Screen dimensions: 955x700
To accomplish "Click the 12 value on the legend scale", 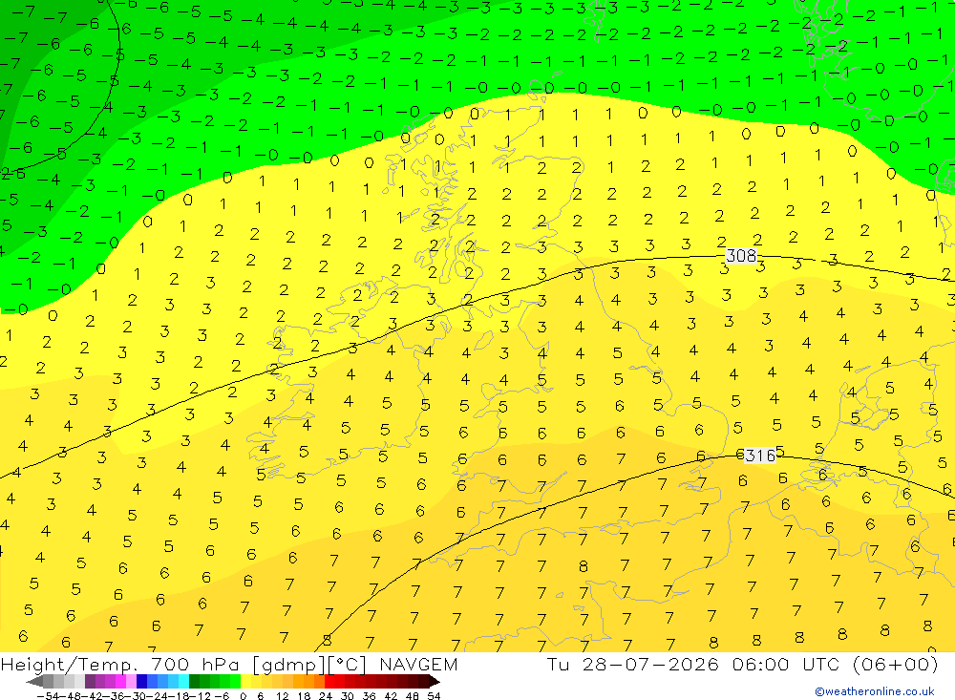I will [x=282, y=696].
